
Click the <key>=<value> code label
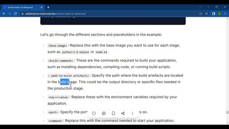(58, 97)
